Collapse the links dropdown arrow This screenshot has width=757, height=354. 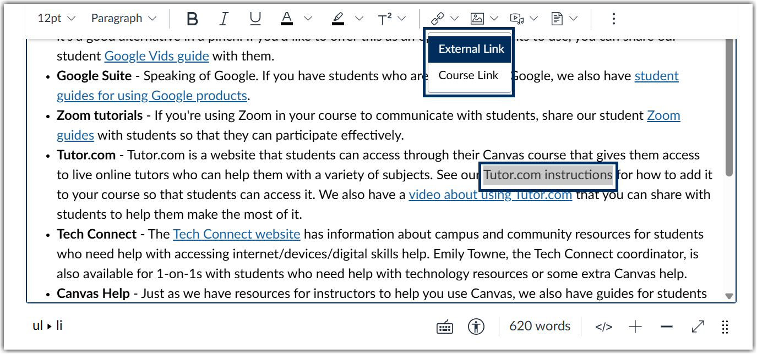tap(456, 19)
